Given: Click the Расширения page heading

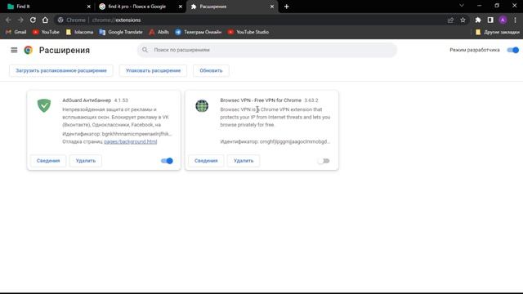Looking at the screenshot, I should click(65, 50).
